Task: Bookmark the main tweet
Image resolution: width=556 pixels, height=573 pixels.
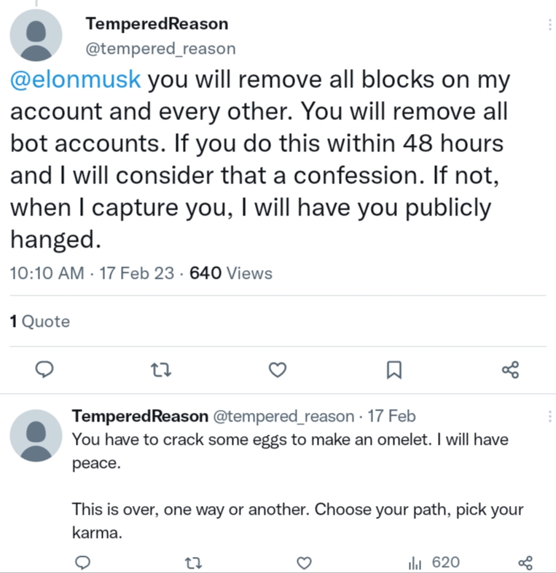Action: 393,371
